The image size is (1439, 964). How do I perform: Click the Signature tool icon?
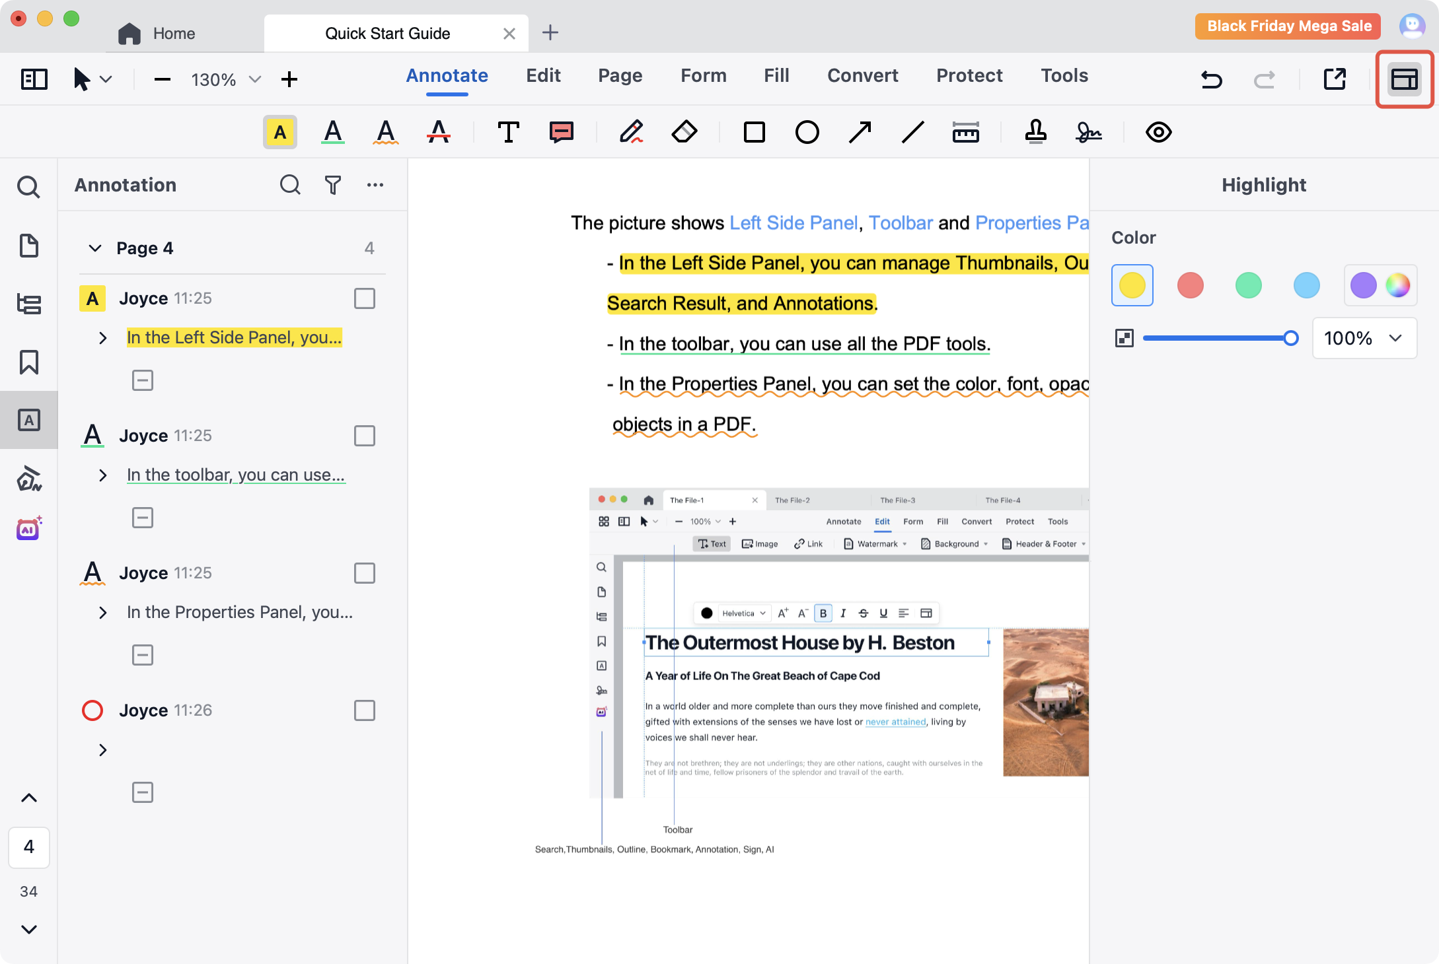pos(1088,132)
